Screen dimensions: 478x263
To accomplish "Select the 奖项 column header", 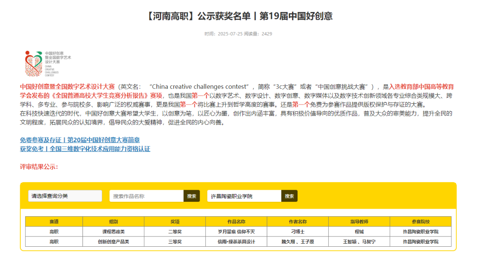I will point(175,221).
